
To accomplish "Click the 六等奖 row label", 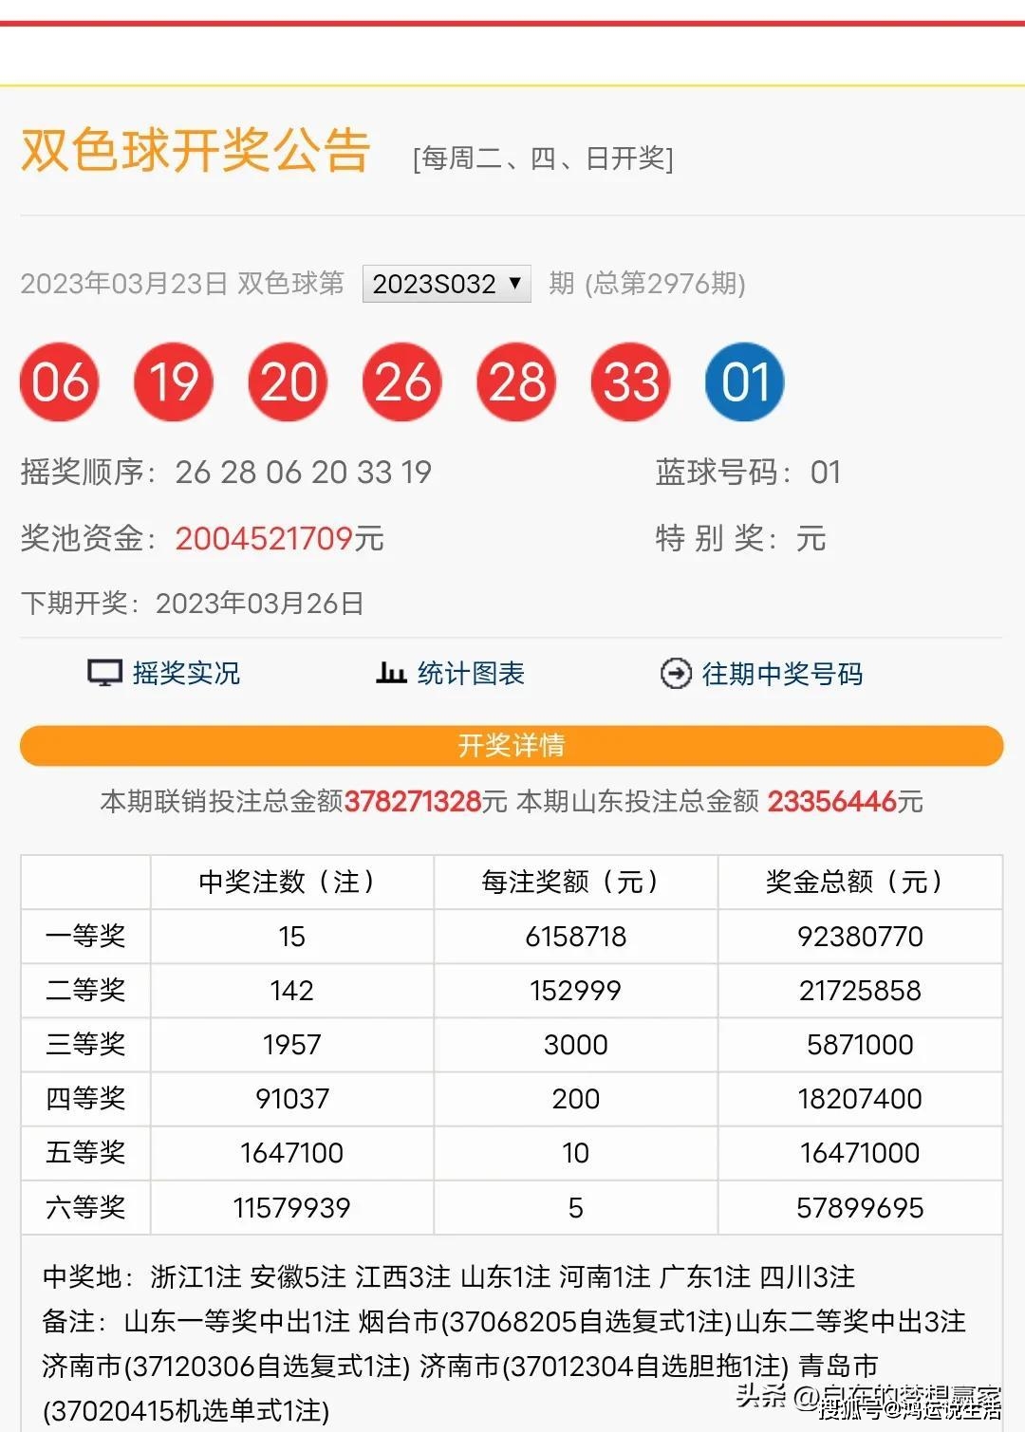I will point(85,1208).
